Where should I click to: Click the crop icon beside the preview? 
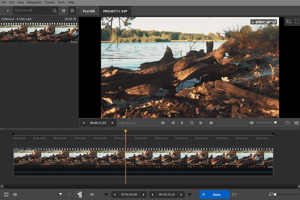pyautogui.click(x=288, y=22)
